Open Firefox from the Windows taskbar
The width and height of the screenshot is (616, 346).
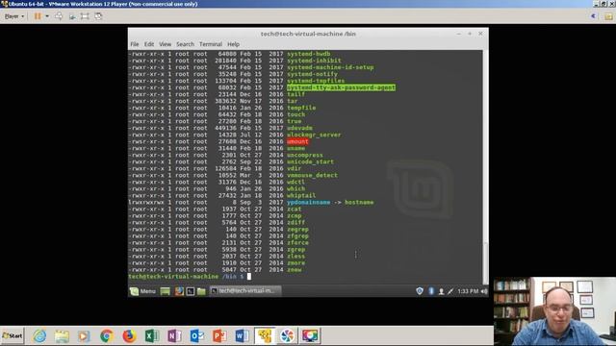tap(129, 335)
